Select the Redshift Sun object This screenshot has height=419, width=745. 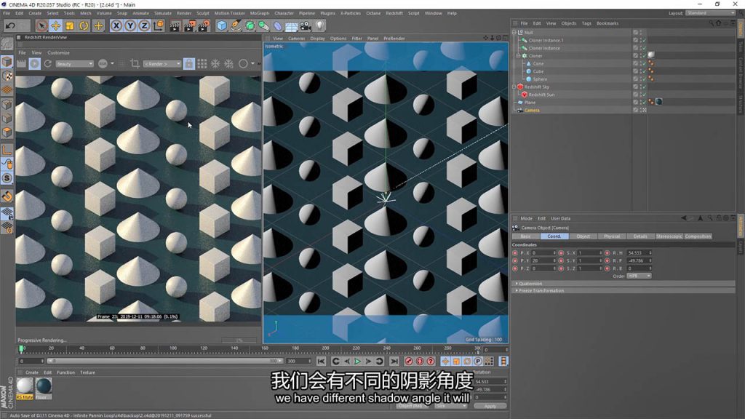pyautogui.click(x=541, y=95)
